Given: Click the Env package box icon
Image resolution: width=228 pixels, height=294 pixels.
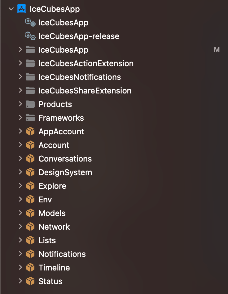Looking at the screenshot, I should point(30,200).
